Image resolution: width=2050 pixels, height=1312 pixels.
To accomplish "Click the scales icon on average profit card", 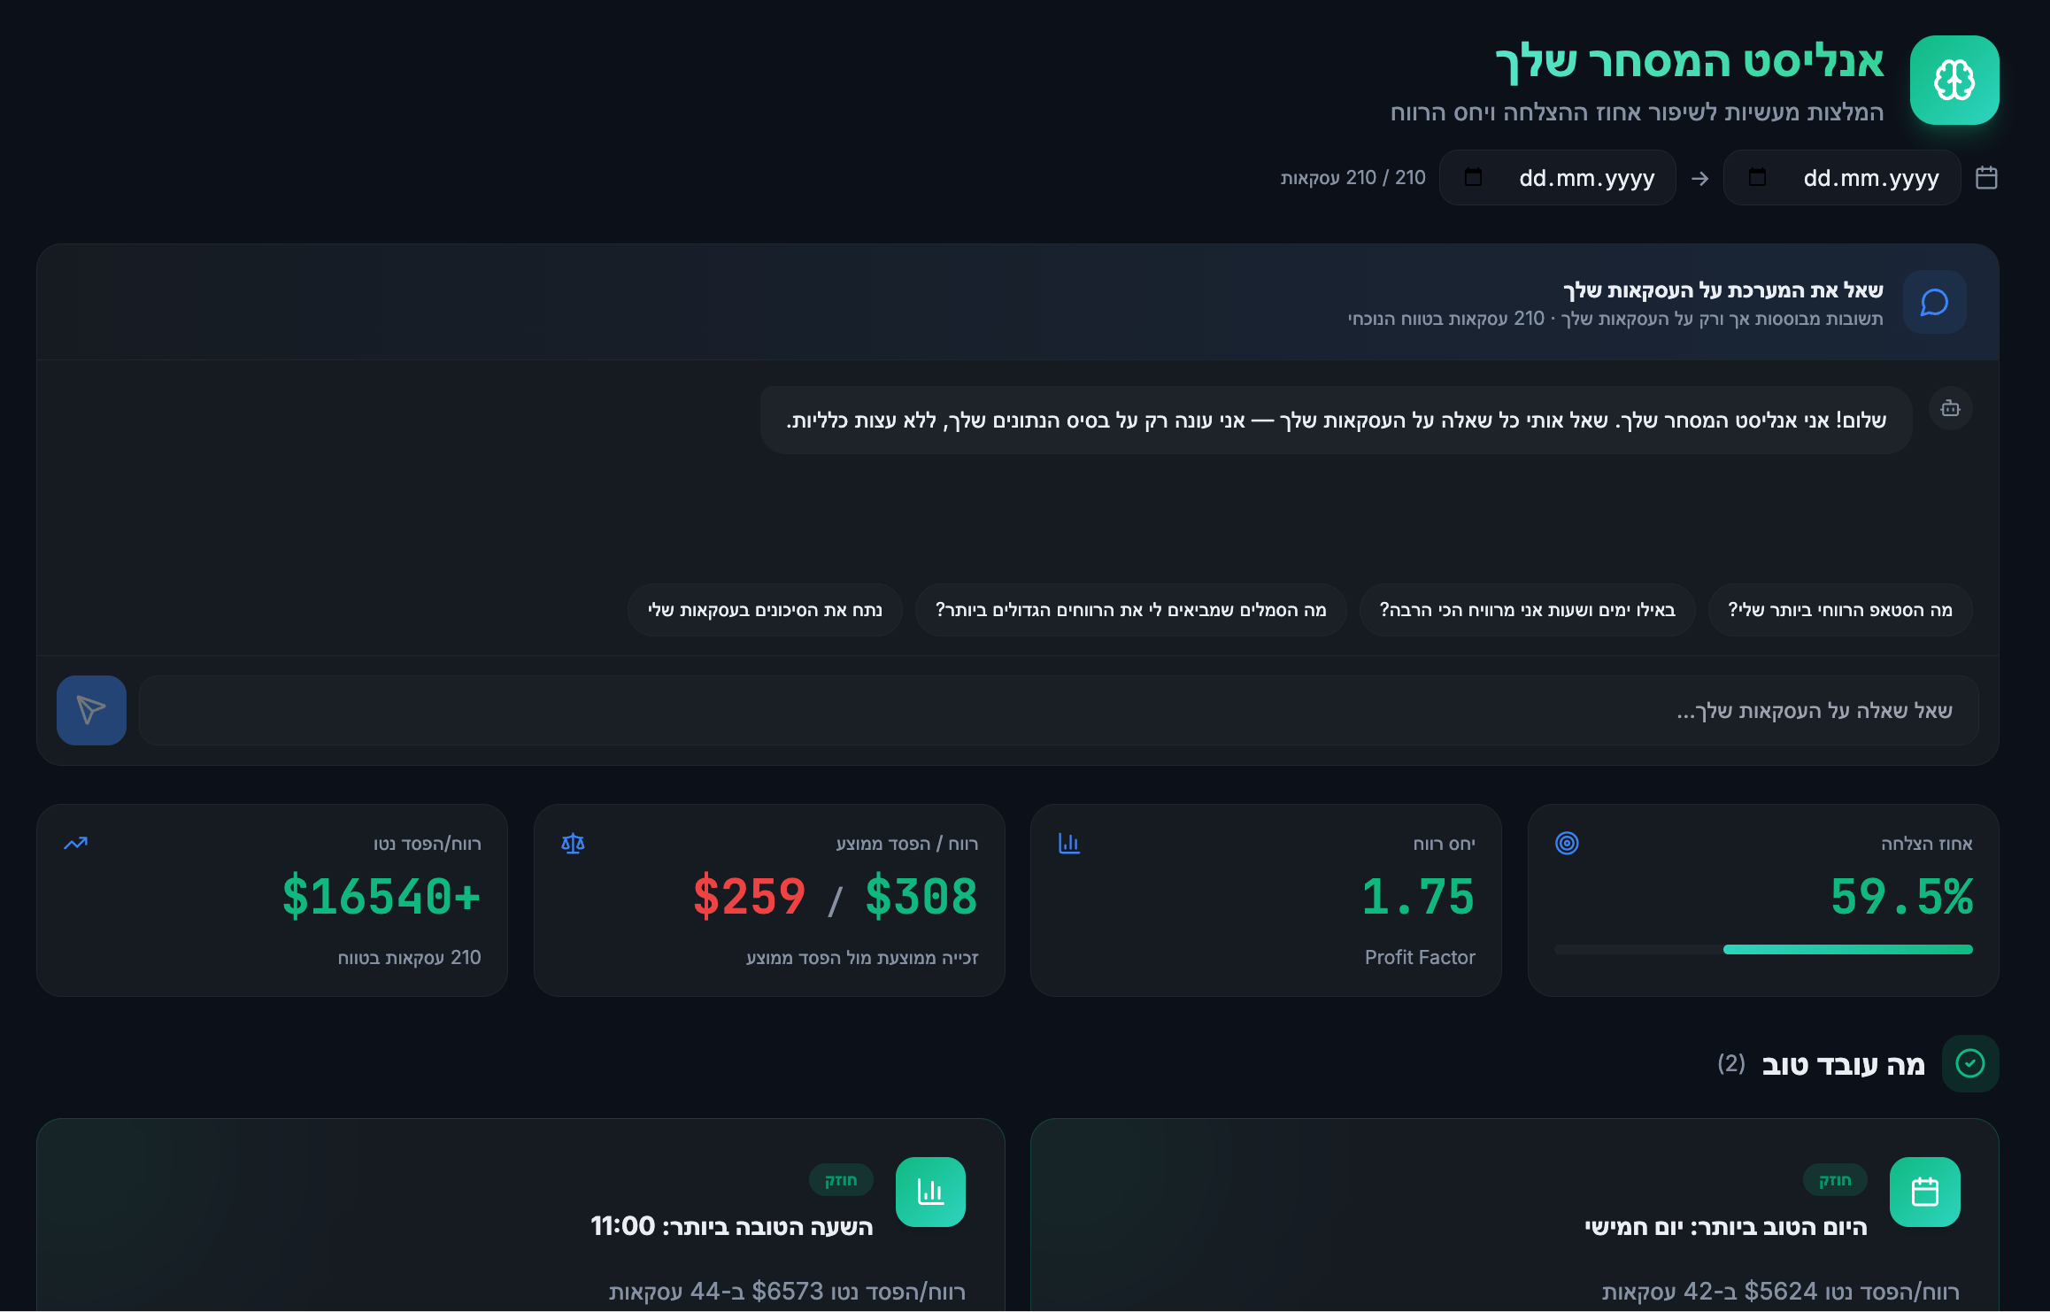I will 573,843.
